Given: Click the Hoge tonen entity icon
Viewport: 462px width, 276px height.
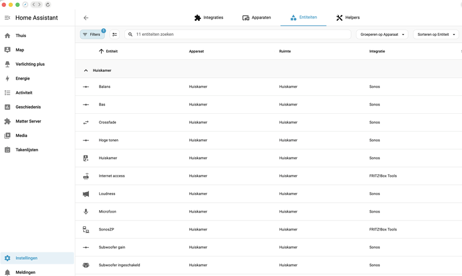Looking at the screenshot, I should coord(85,140).
